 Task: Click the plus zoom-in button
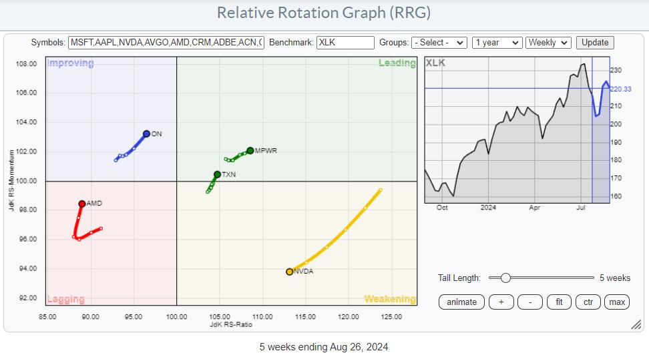click(x=501, y=302)
